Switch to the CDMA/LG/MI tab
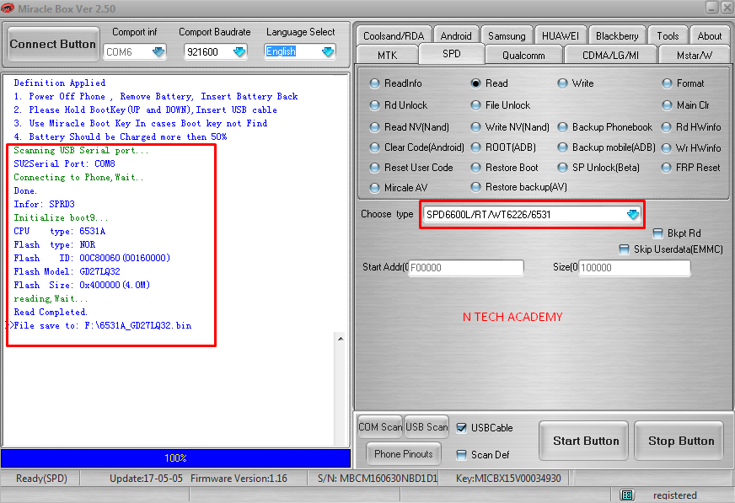 coord(610,56)
